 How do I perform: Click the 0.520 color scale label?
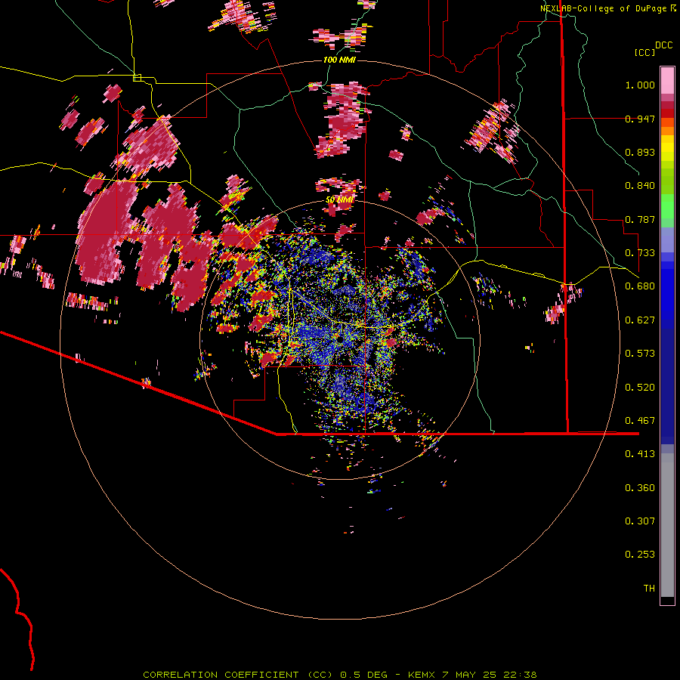pos(640,388)
